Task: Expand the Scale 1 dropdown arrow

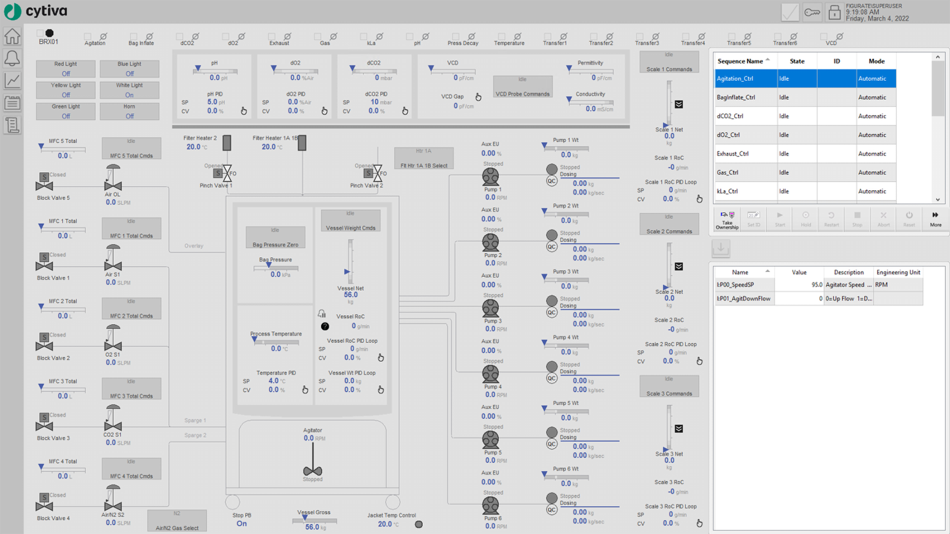Action: 679,104
